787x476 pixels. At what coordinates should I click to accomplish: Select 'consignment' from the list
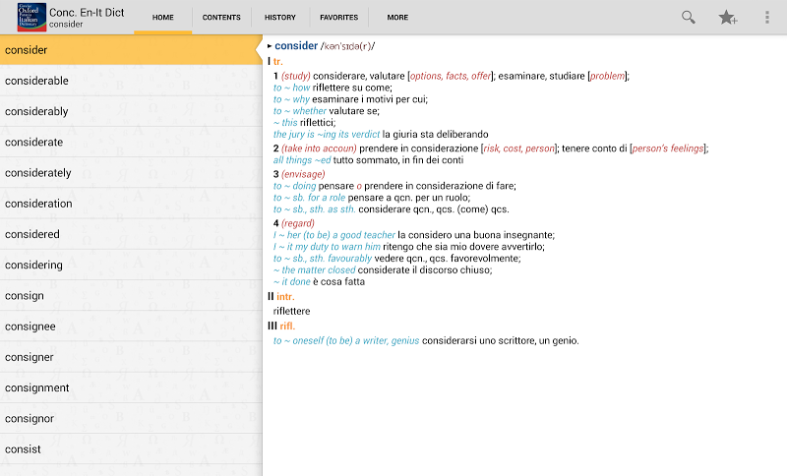point(131,387)
